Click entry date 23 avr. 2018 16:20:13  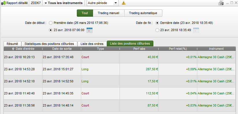tap(19, 57)
